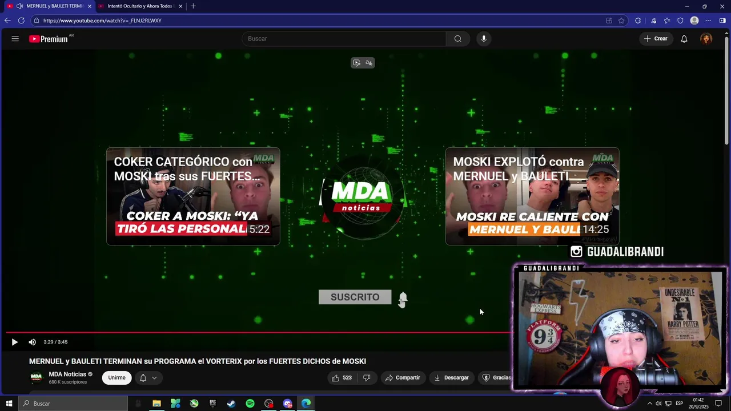Mute the video volume
731x411 pixels.
point(33,342)
